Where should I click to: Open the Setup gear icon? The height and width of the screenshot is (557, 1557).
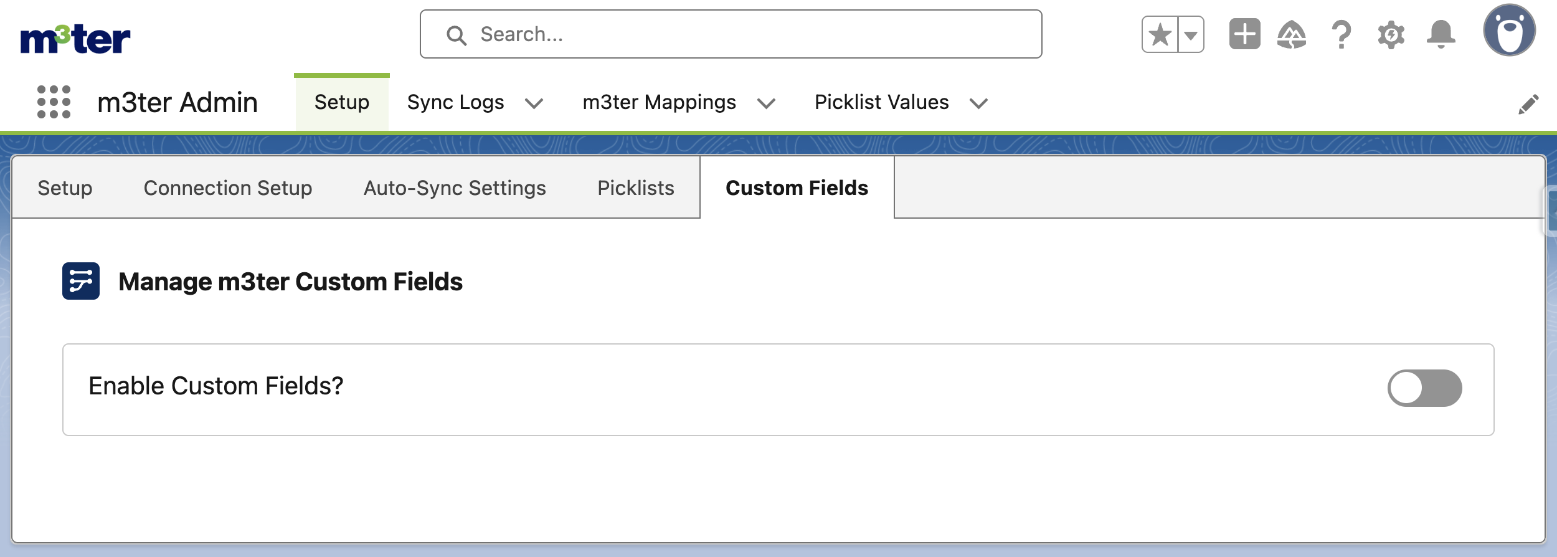[x=1391, y=35]
